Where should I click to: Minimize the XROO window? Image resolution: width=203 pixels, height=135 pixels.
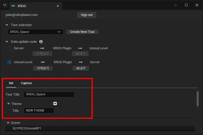[176, 5]
